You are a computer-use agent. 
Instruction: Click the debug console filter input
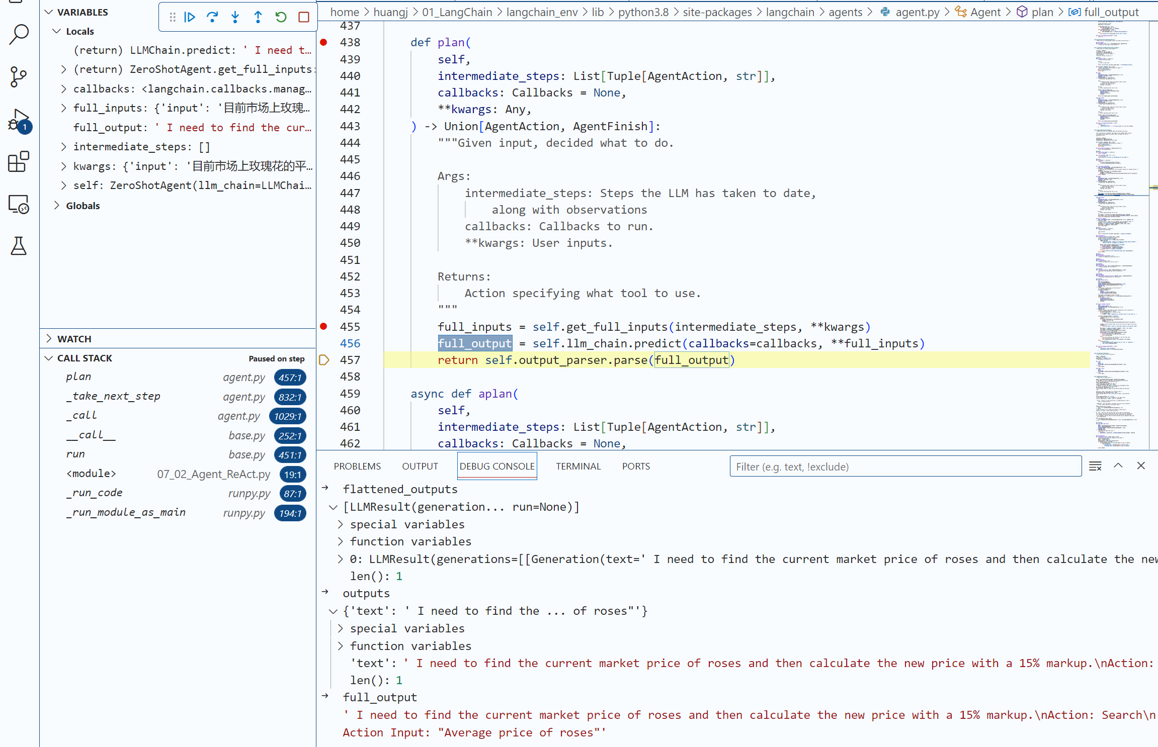(905, 466)
